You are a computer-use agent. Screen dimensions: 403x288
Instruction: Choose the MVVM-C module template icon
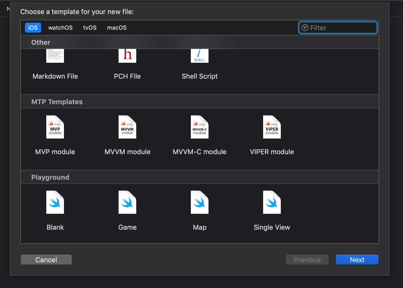point(200,127)
